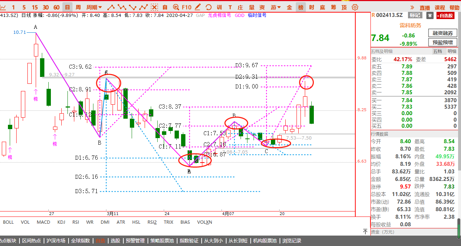Open the 周期 period dropdown

click(x=94, y=7)
